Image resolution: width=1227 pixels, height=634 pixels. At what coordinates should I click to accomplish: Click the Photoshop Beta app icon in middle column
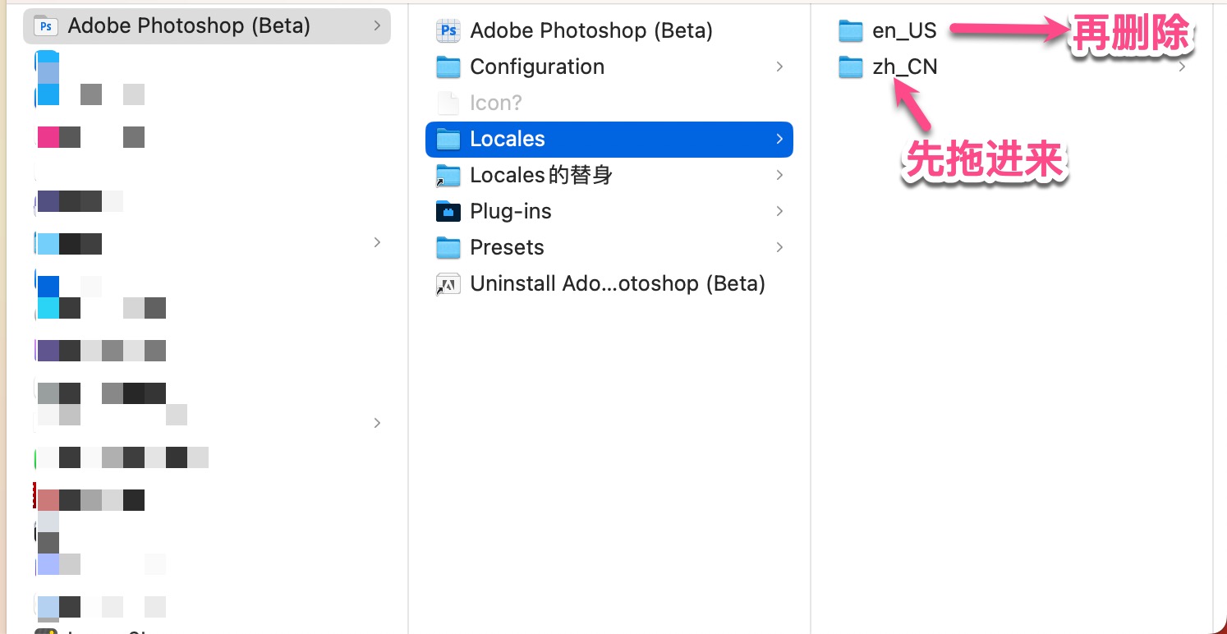[x=448, y=31]
